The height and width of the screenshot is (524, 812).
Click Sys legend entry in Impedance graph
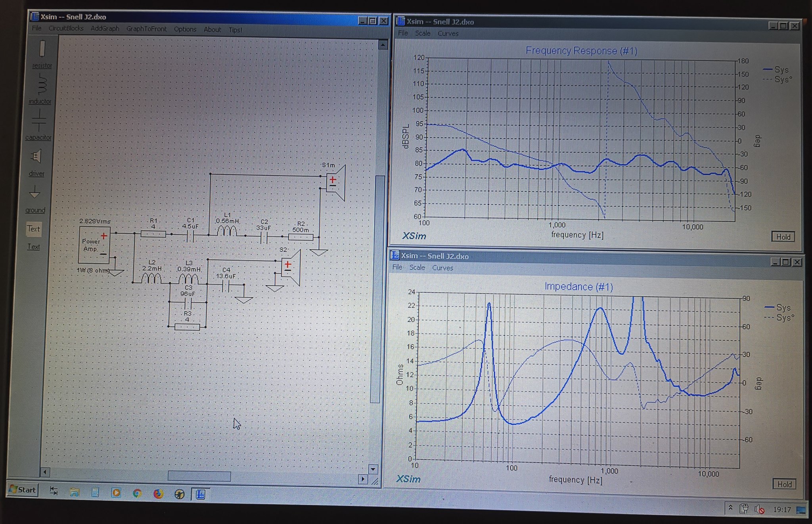778,307
